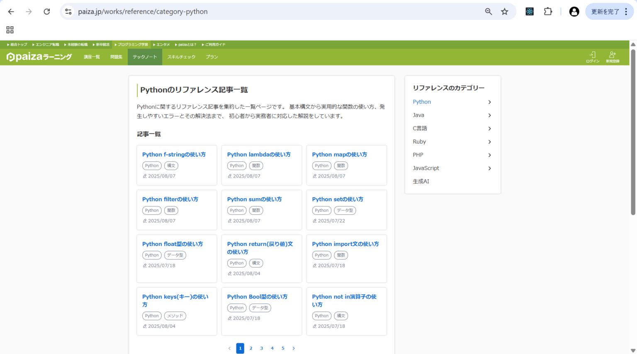Click the 新規登録 registration icon
The image size is (637, 354).
tap(613, 57)
